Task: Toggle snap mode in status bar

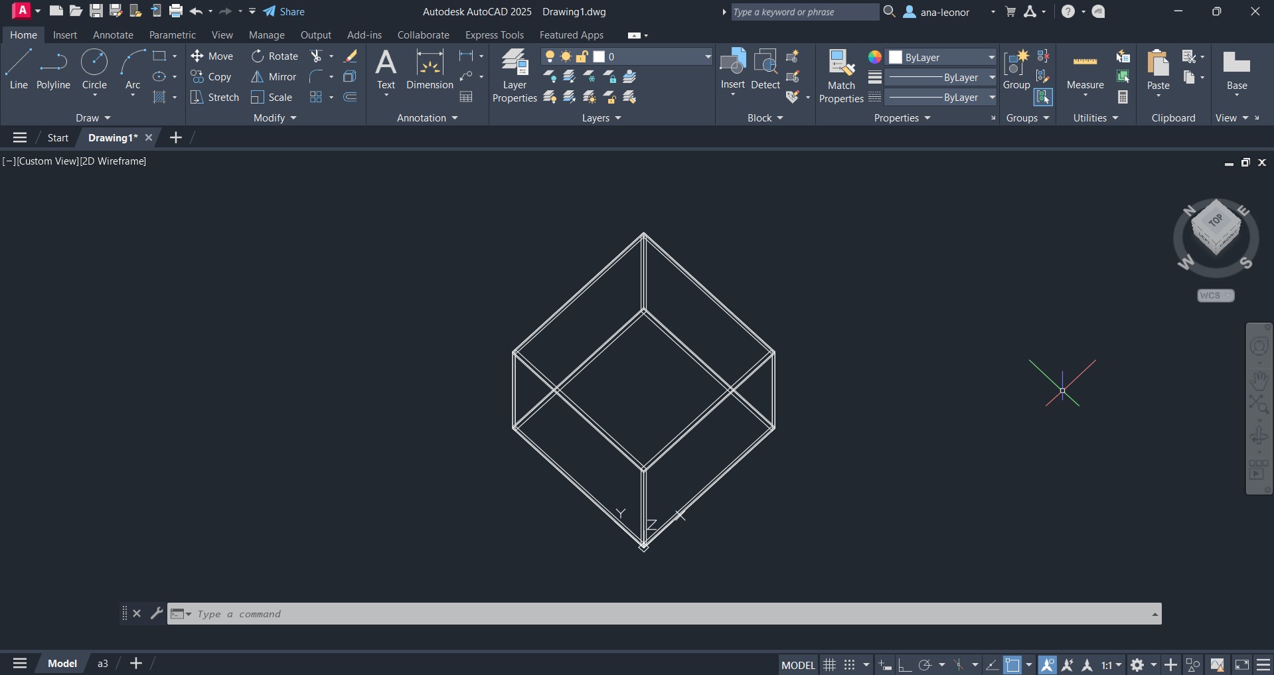Action: point(849,664)
